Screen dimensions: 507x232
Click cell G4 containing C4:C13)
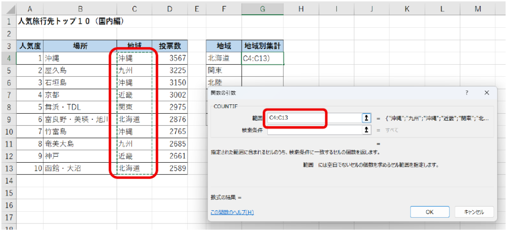[x=262, y=58]
